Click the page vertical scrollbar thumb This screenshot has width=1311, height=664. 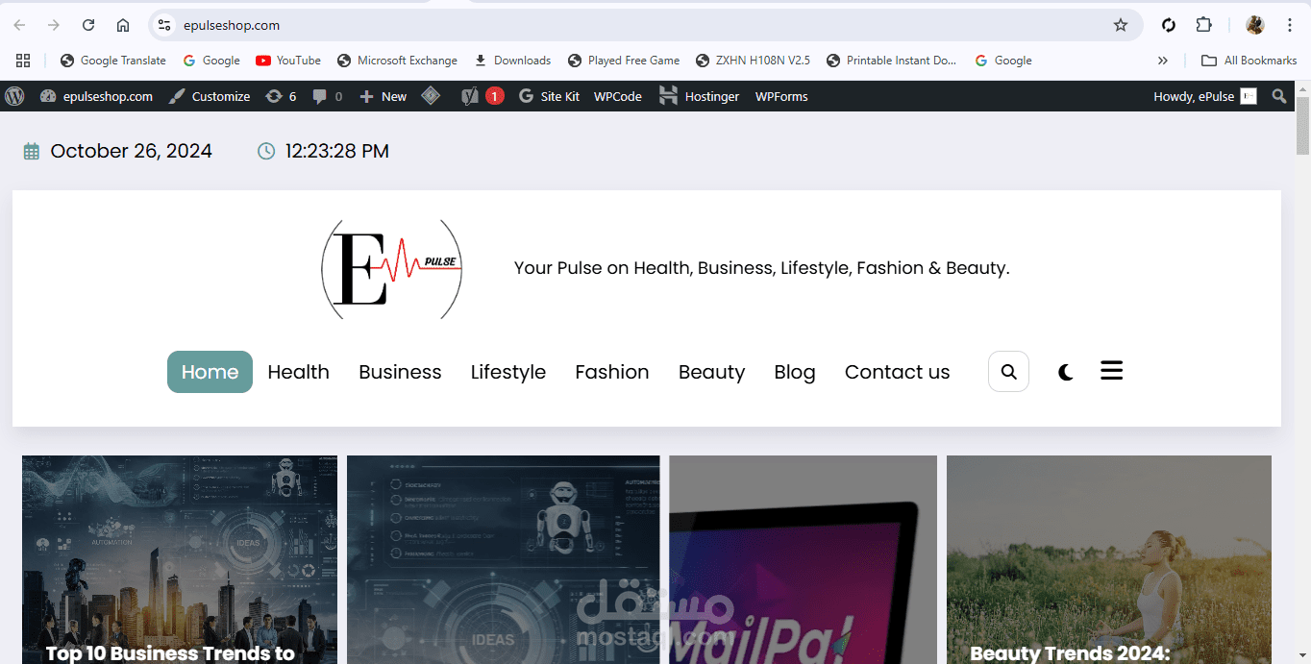pos(1303,125)
